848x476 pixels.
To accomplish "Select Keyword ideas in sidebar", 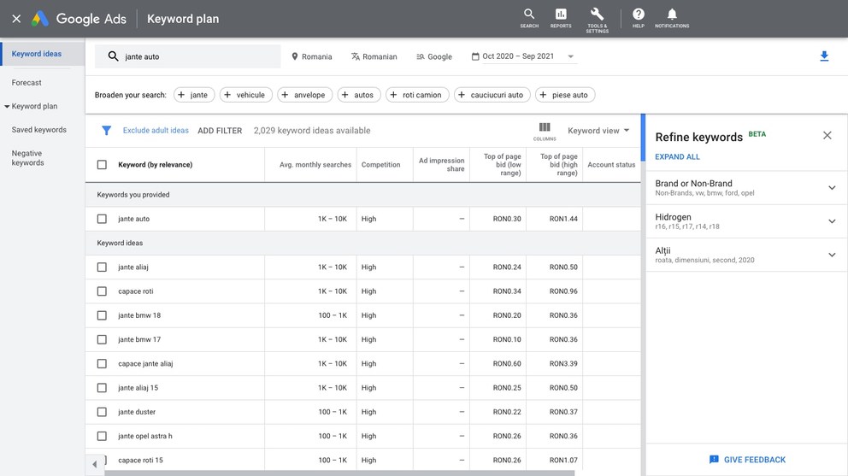I will (x=43, y=54).
